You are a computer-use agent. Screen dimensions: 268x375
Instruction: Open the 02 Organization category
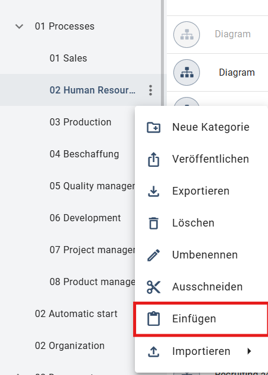pos(70,345)
